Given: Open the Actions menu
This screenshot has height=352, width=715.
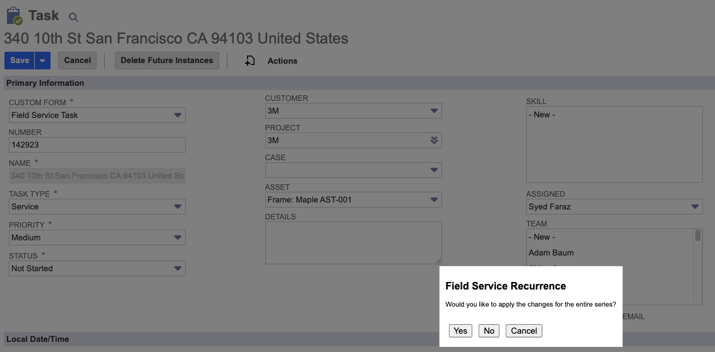Looking at the screenshot, I should point(282,61).
